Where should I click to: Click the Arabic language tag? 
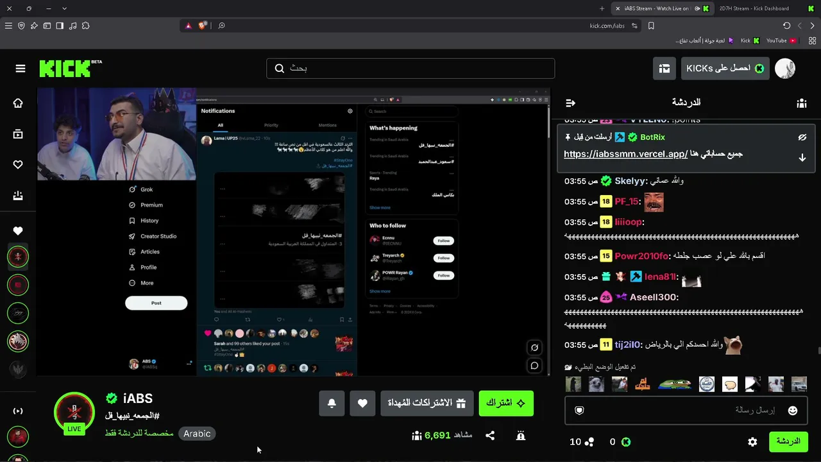coord(197,434)
